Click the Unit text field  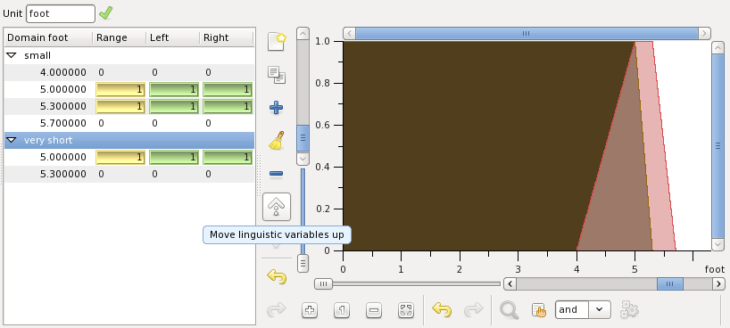tap(61, 13)
